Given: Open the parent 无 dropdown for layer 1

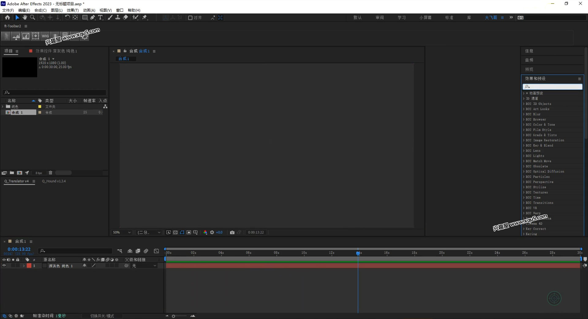Looking at the screenshot, I should tap(144, 266).
